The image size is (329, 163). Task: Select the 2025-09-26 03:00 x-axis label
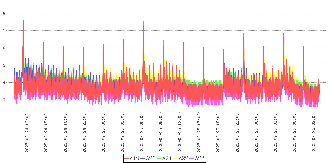pos(275,133)
